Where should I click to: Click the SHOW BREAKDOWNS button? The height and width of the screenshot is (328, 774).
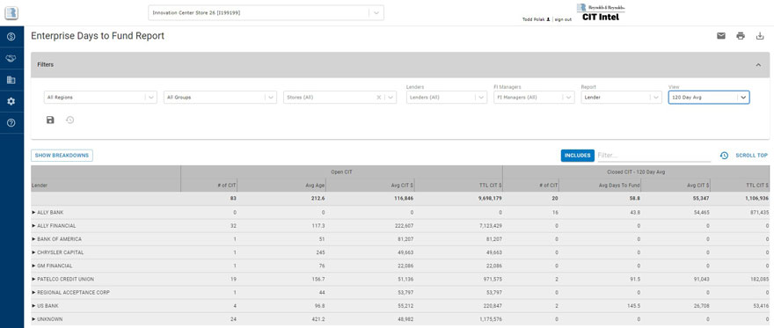(x=62, y=156)
